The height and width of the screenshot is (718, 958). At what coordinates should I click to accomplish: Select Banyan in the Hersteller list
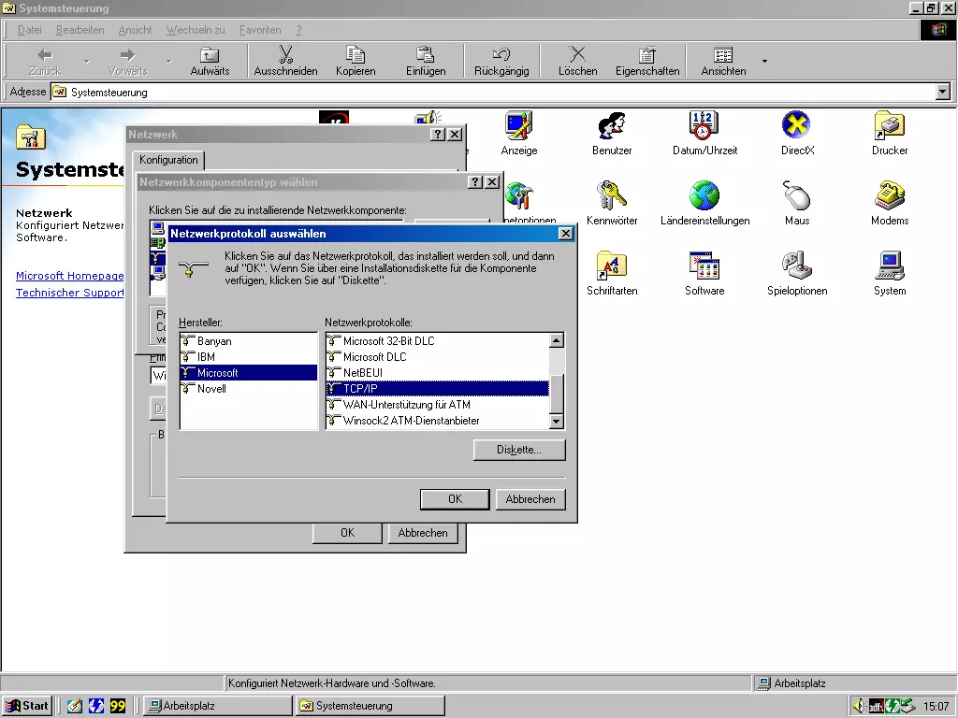point(249,340)
